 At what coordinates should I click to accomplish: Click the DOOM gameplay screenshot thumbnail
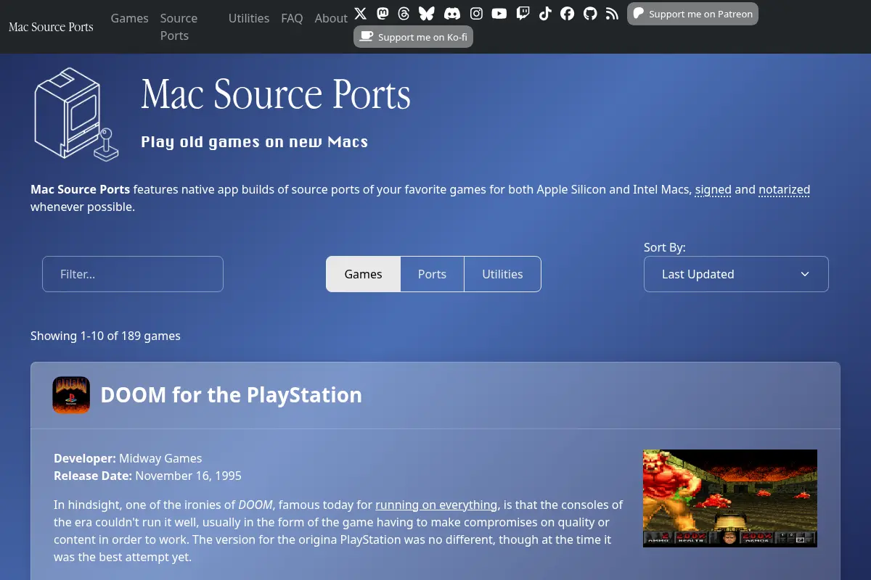[x=730, y=498]
